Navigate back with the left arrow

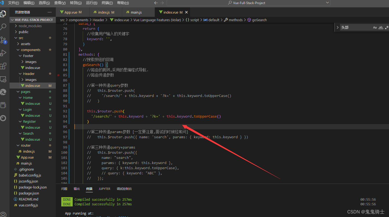pyautogui.click(x=156, y=3)
